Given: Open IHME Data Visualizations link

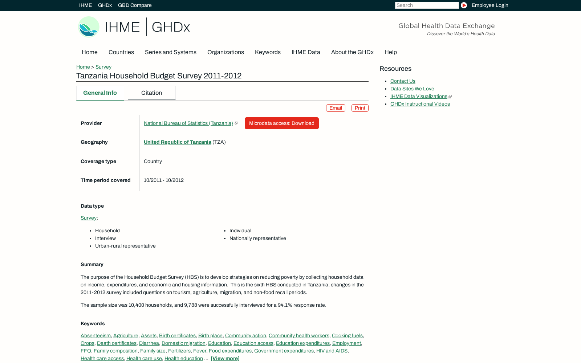Looking at the screenshot, I should coord(419,97).
